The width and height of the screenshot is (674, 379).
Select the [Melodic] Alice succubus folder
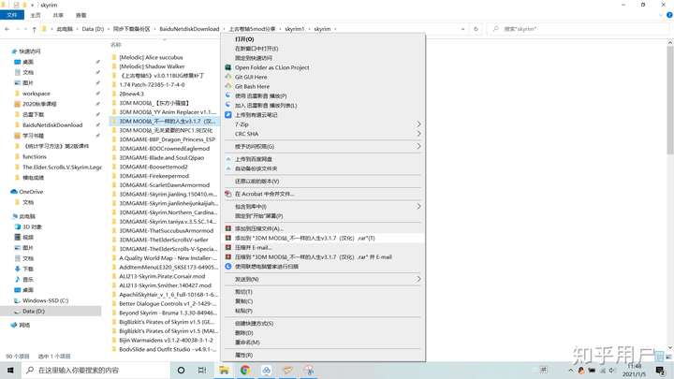pyautogui.click(x=151, y=57)
